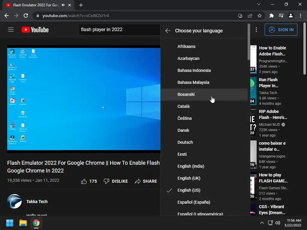Pick Deutsch from language list
Viewport: 307px width, 230px height.
pos(204,142)
